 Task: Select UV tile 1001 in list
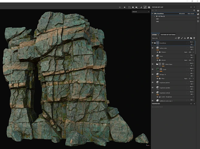[x=157, y=19]
